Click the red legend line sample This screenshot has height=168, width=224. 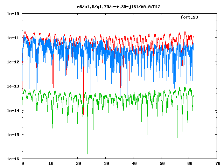point(206,17)
